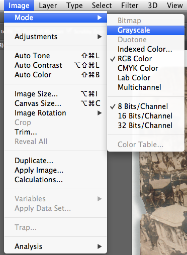187x255 pixels.
Task: Open the Layer menu
Action: 48,6
